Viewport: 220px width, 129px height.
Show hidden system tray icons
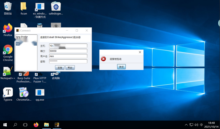[186, 125]
